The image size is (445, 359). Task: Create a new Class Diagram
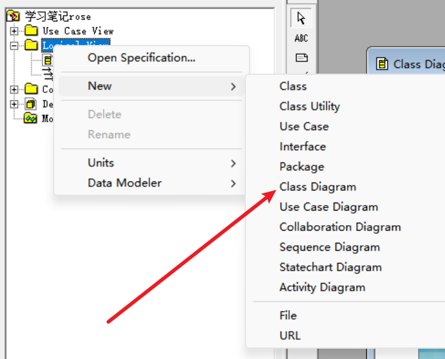[x=318, y=187]
